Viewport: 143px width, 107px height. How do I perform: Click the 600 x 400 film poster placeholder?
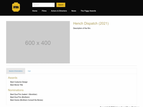[x=38, y=42]
